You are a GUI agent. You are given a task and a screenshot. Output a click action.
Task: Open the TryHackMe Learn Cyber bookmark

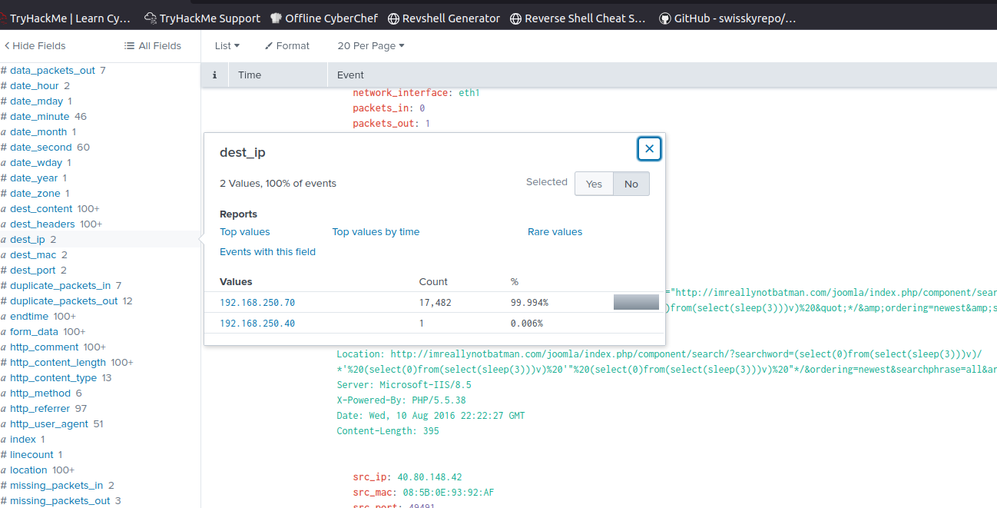click(x=65, y=18)
